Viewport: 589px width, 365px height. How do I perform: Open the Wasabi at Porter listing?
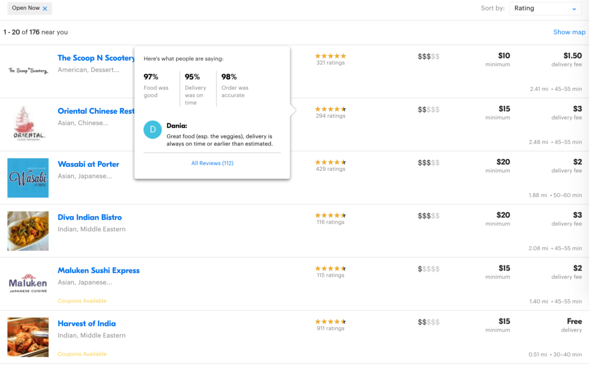[89, 164]
